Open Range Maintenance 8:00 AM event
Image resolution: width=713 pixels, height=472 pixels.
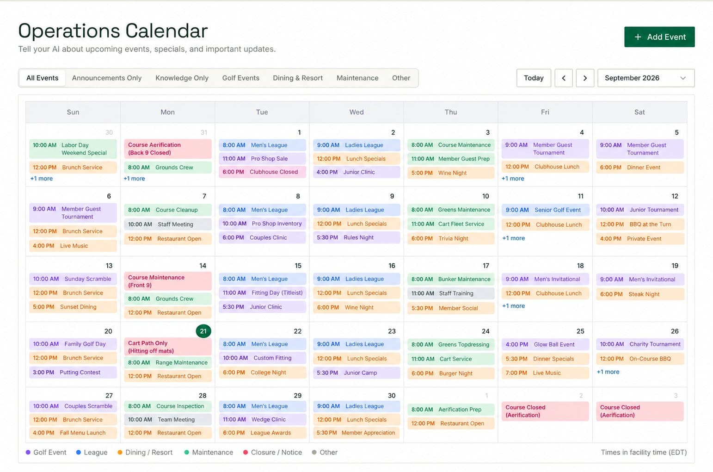[x=168, y=363]
